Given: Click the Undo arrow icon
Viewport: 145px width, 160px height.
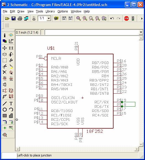Looking at the screenshot, I should coord(112,18).
